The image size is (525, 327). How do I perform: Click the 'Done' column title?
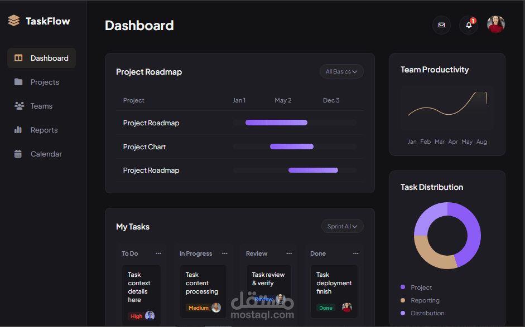(318, 253)
